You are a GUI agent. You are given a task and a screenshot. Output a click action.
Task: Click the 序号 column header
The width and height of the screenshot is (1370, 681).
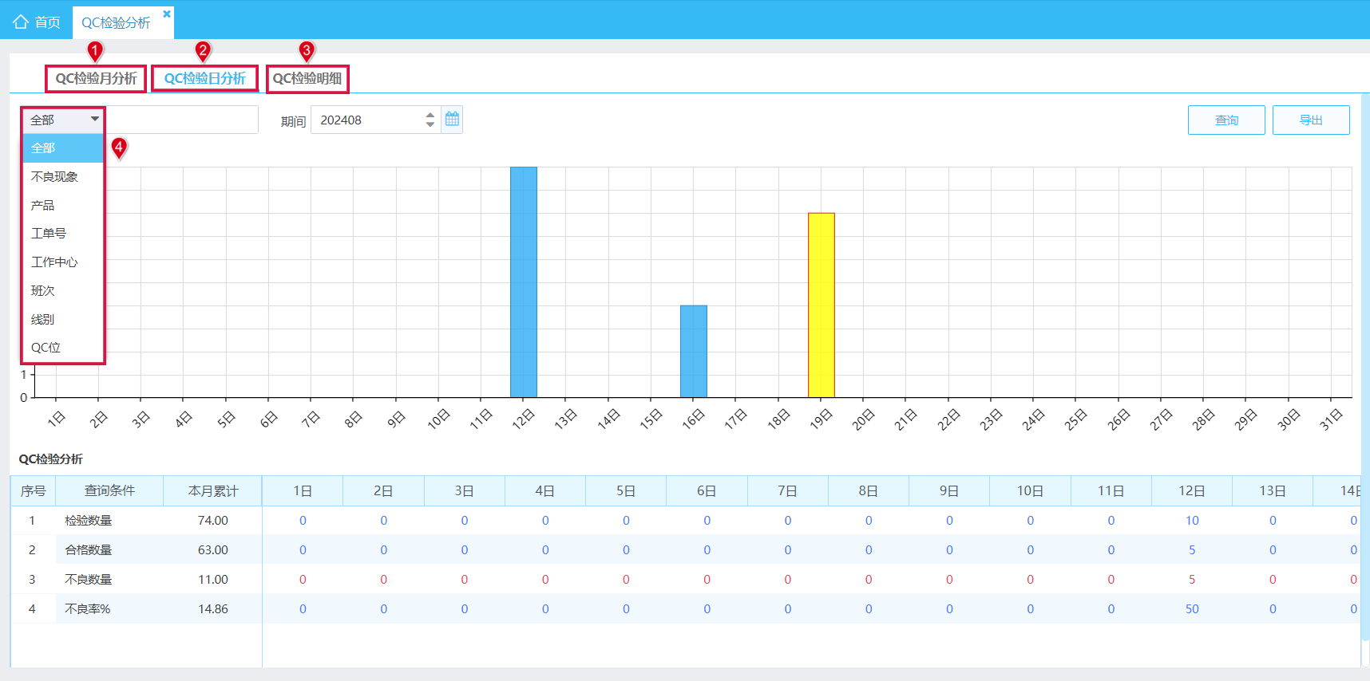[34, 491]
